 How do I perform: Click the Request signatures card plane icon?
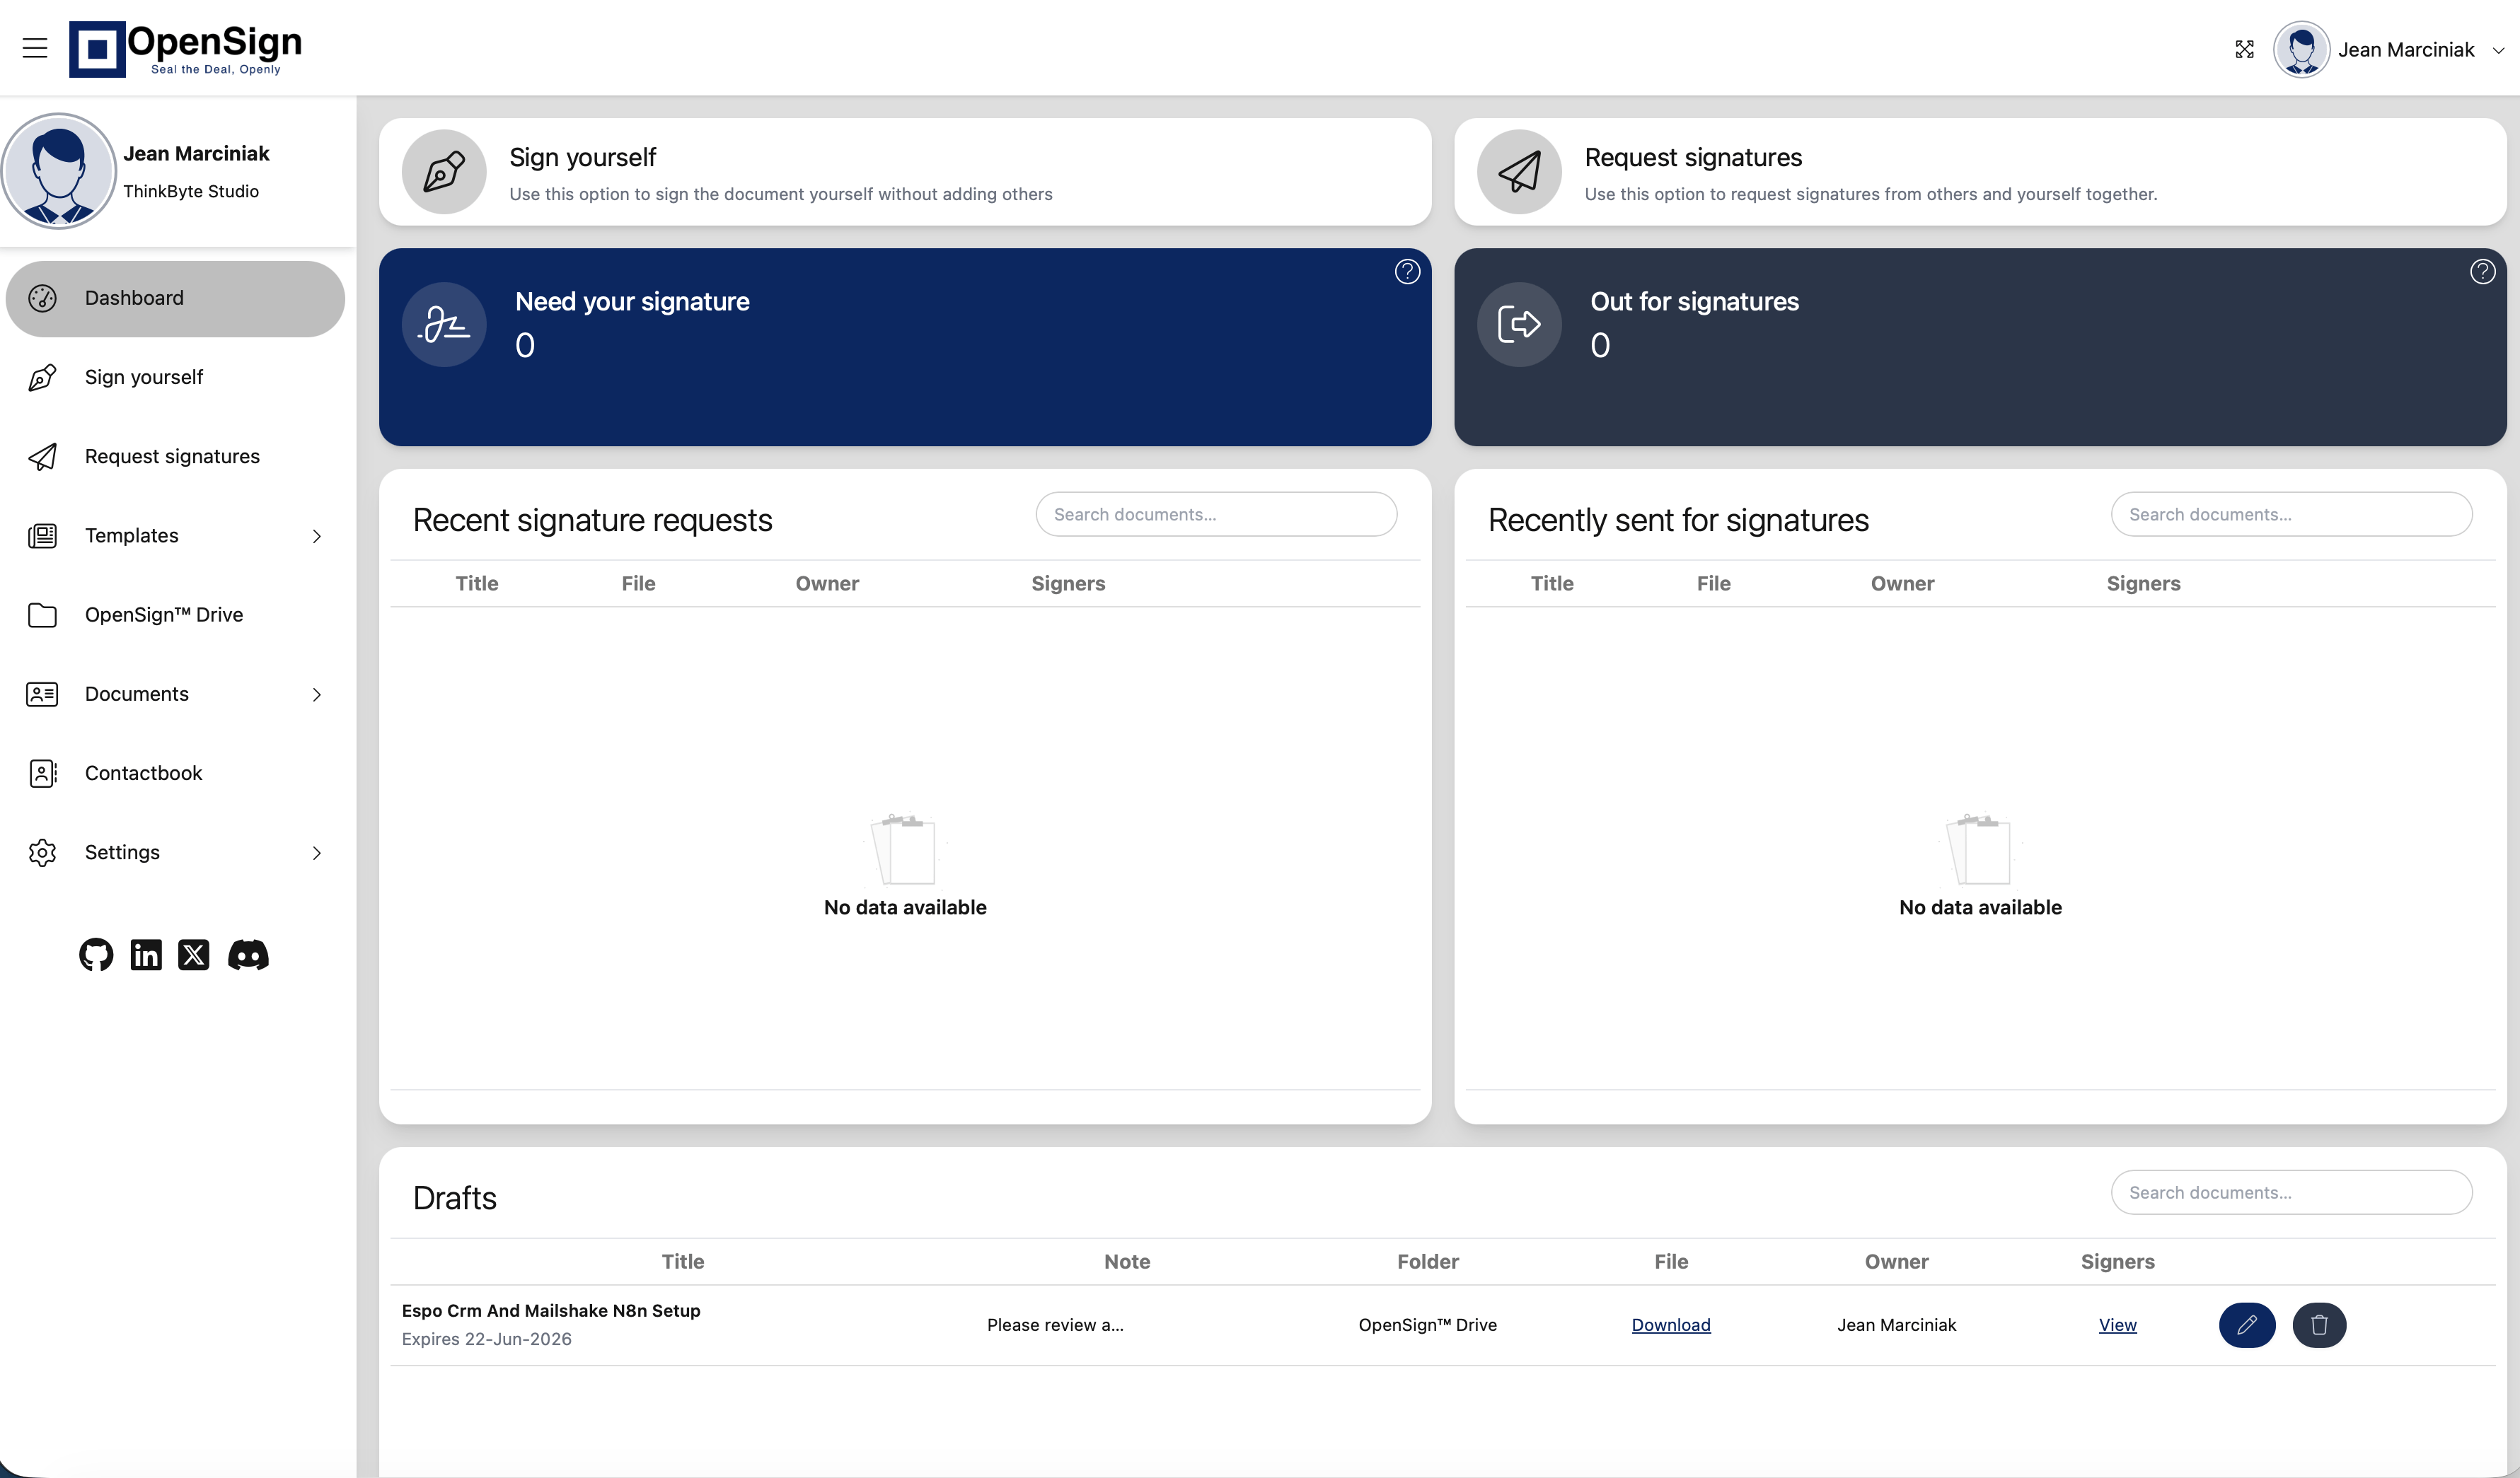[x=1519, y=172]
